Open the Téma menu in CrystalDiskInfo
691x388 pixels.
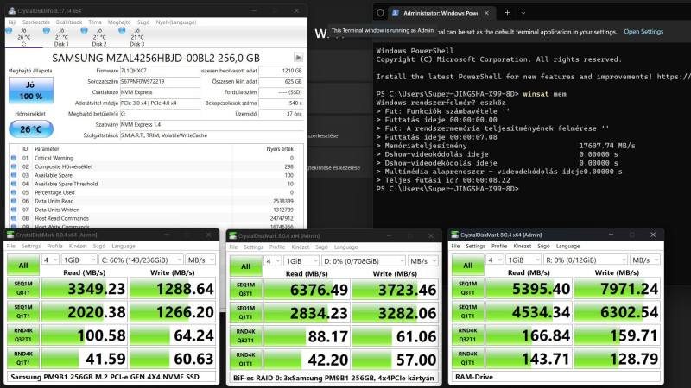click(x=95, y=22)
